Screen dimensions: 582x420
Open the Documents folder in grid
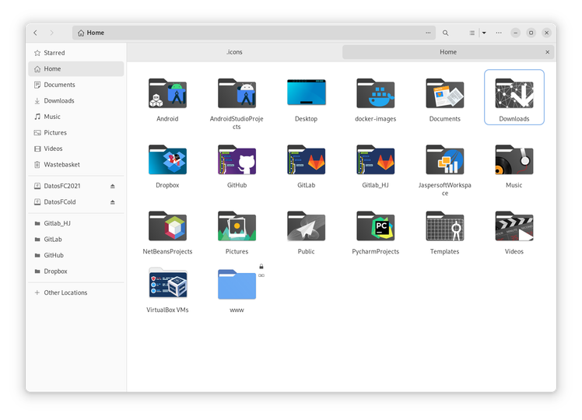(444, 93)
